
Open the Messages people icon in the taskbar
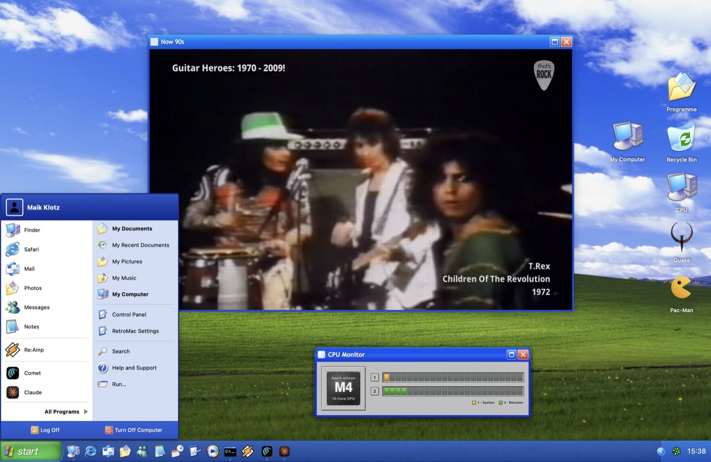pos(143,451)
